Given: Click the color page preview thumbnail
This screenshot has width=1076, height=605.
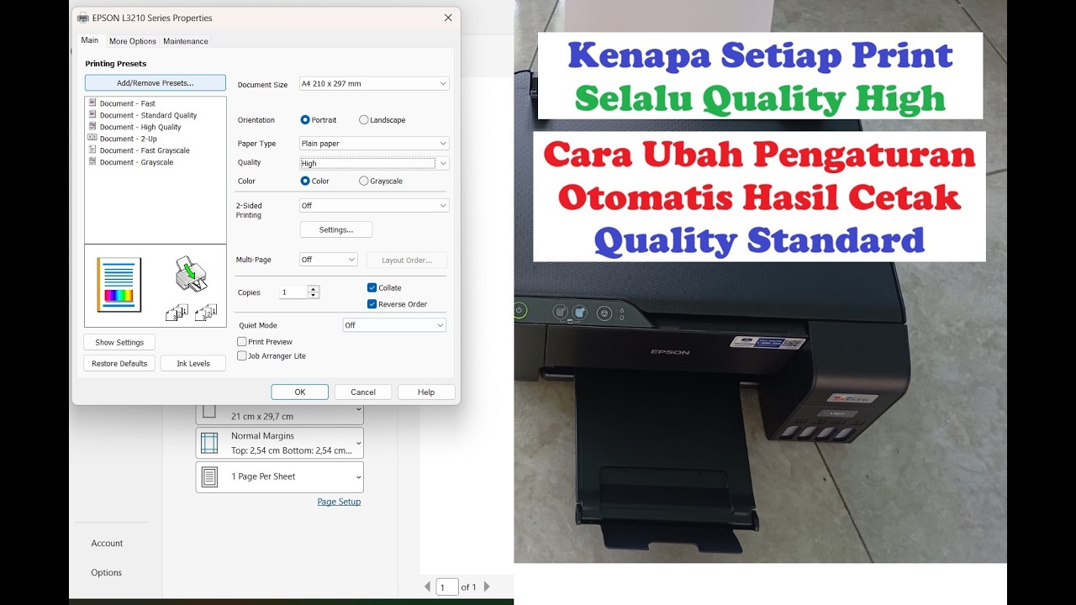Looking at the screenshot, I should [x=119, y=285].
